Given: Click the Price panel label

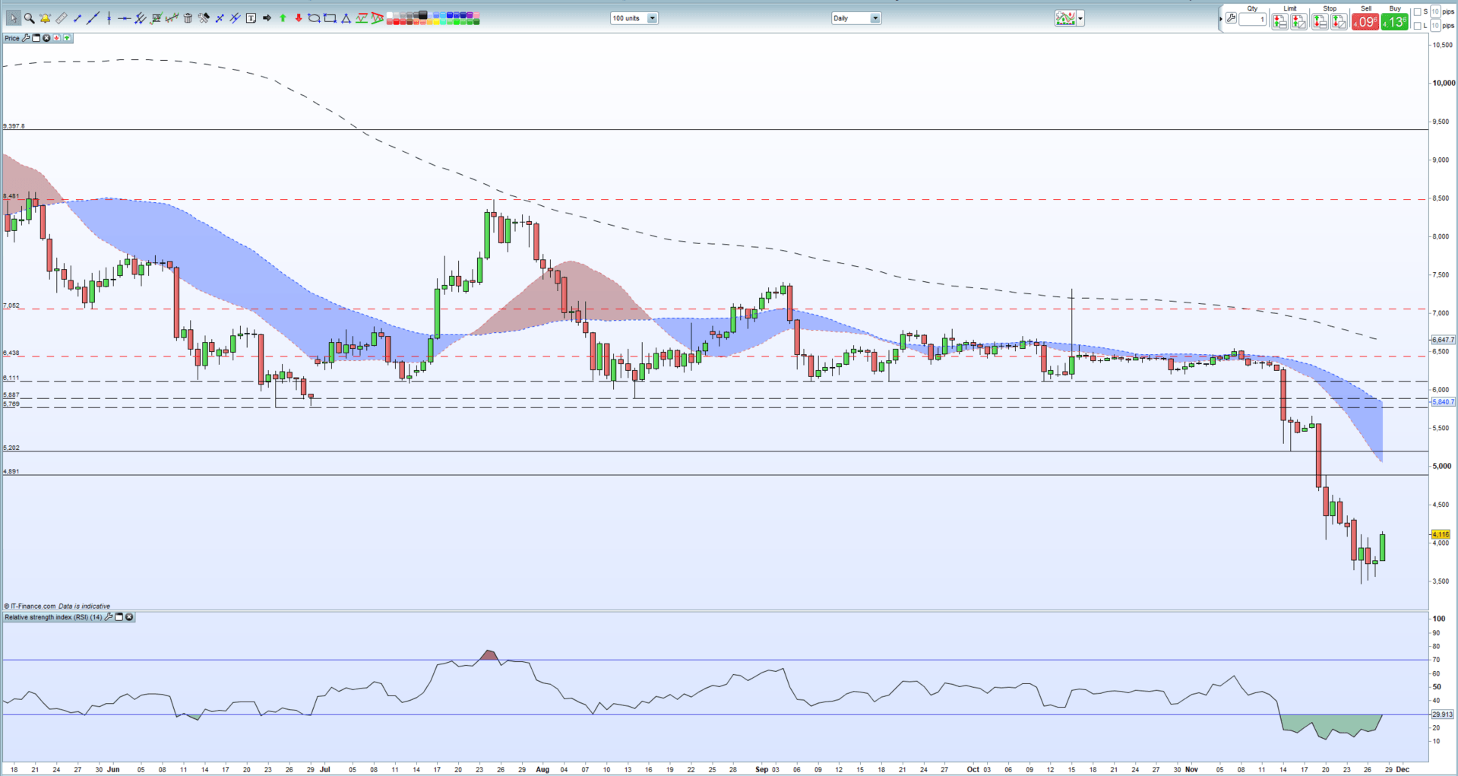Looking at the screenshot, I should [x=12, y=38].
